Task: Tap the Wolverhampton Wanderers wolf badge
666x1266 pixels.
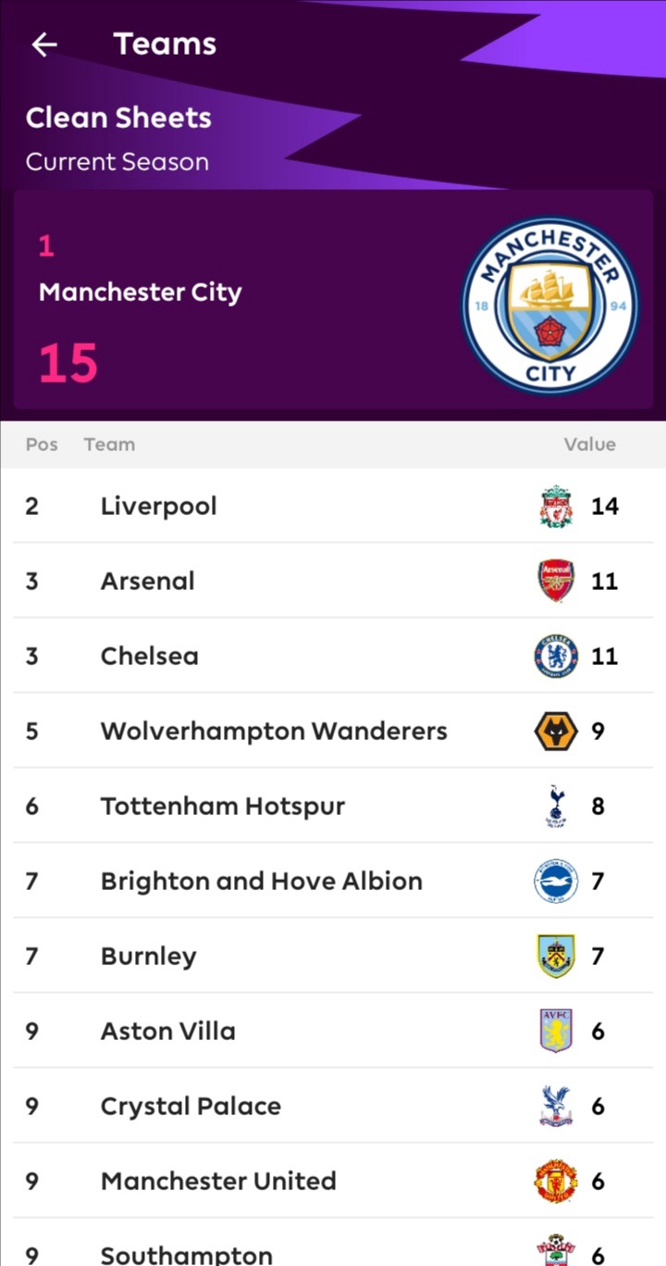Action: pos(556,732)
